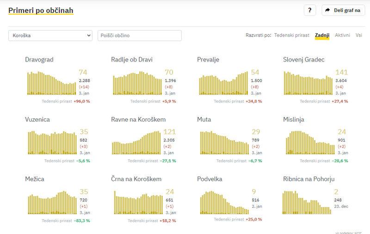This screenshot has height=234, width=370.
Task: Click the Mežica bar chart
Action: [x=51, y=203]
